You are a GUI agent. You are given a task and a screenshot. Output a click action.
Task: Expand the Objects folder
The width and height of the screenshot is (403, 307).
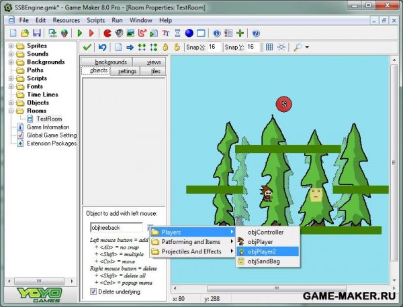[11, 103]
